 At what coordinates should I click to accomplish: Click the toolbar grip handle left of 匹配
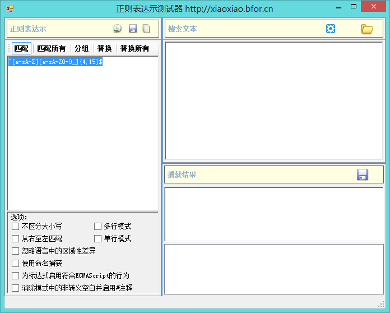[x=9, y=49]
